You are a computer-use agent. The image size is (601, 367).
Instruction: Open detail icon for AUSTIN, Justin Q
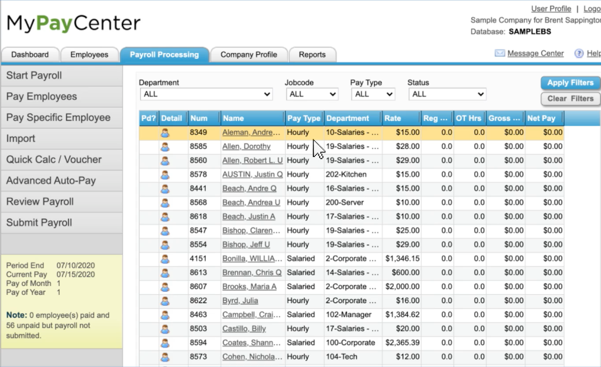[x=165, y=175]
